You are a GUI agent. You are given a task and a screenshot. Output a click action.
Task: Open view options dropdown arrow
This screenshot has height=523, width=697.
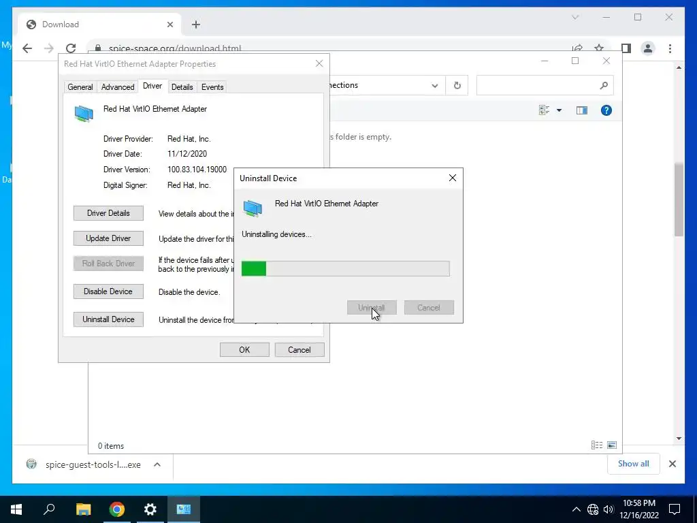(560, 110)
